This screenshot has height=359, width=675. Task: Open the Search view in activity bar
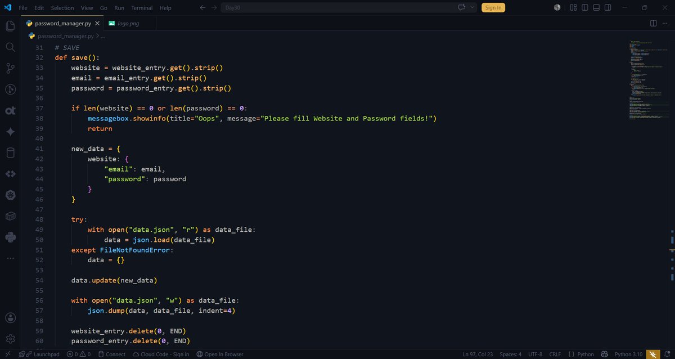tap(10, 47)
